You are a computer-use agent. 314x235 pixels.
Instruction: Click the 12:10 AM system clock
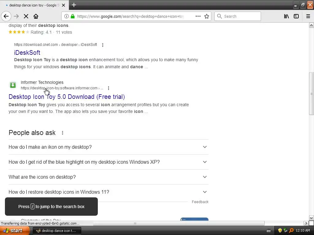(x=303, y=231)
